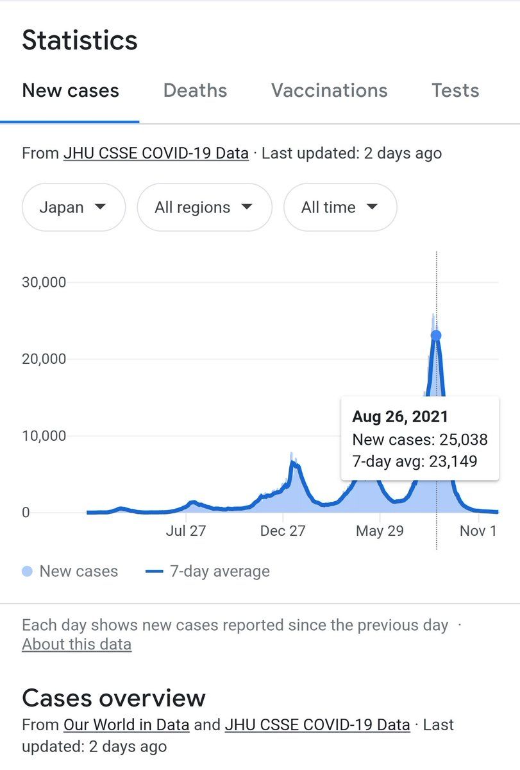The image size is (520, 770).
Task: Open the Our World in Data link
Action: click(x=126, y=725)
